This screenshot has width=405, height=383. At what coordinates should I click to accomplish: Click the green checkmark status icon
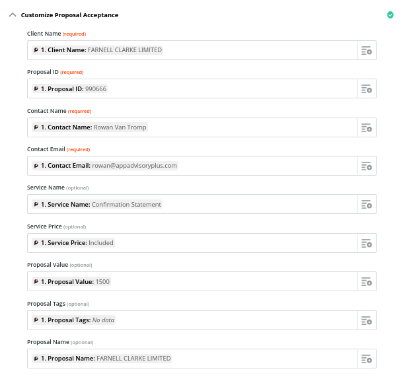pyautogui.click(x=390, y=15)
